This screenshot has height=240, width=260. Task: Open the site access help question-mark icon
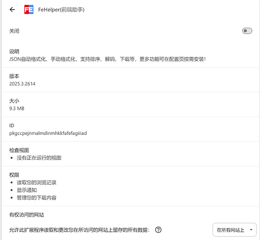(x=158, y=230)
